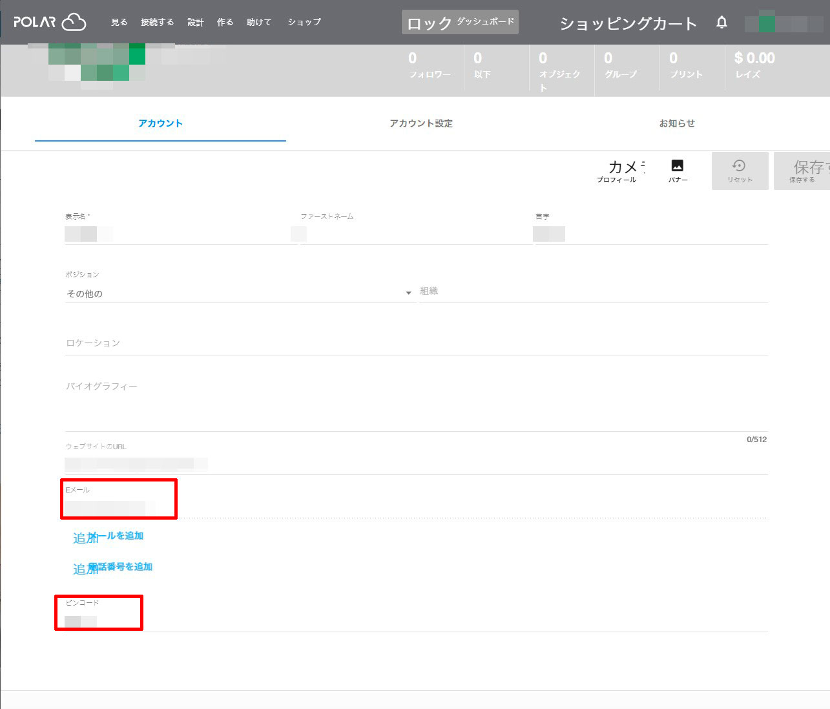Switch to the アカウント設定 tab
Screen dimensions: 830x709
coord(421,123)
